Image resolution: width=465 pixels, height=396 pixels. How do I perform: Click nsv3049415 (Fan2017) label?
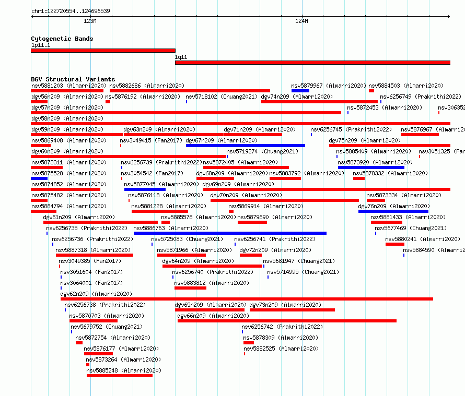[151, 140]
